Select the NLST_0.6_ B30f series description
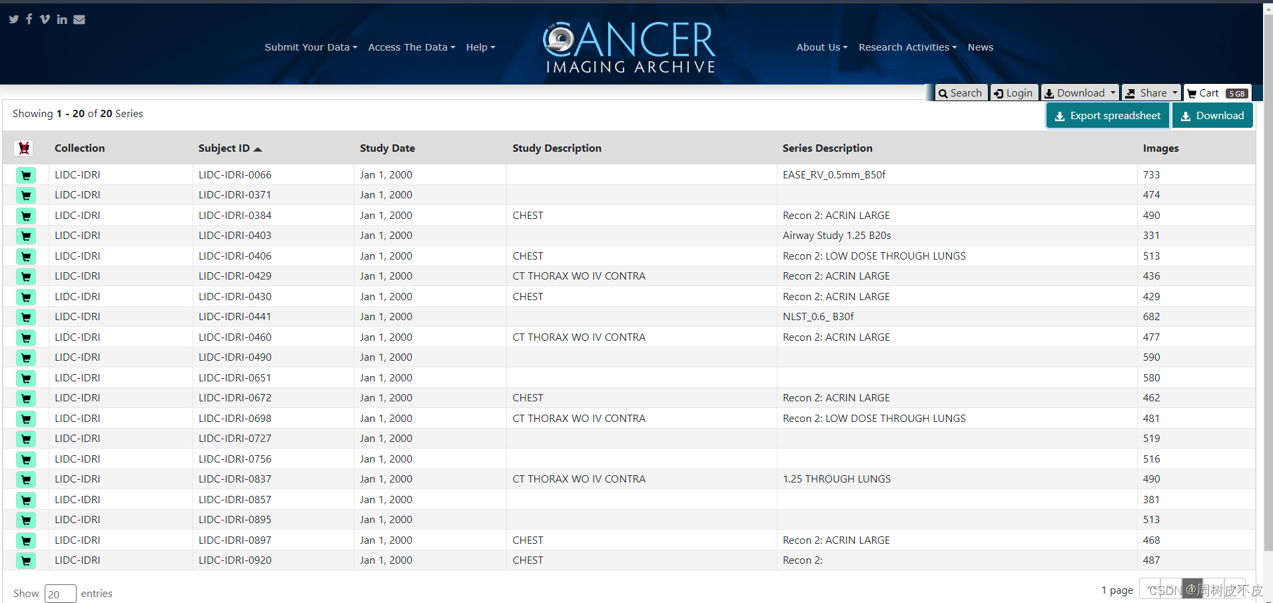1273x603 pixels. point(818,317)
